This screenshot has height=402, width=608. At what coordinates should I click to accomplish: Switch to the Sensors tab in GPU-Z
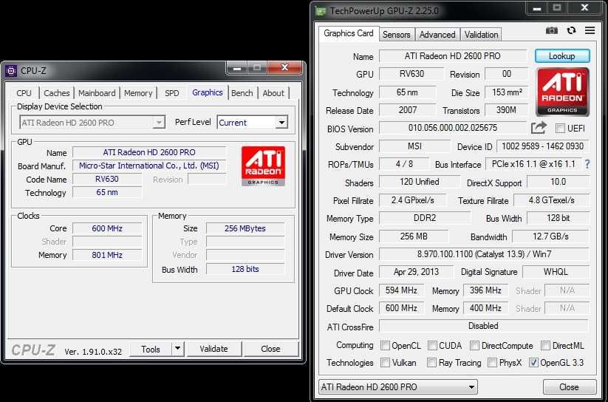click(x=396, y=35)
